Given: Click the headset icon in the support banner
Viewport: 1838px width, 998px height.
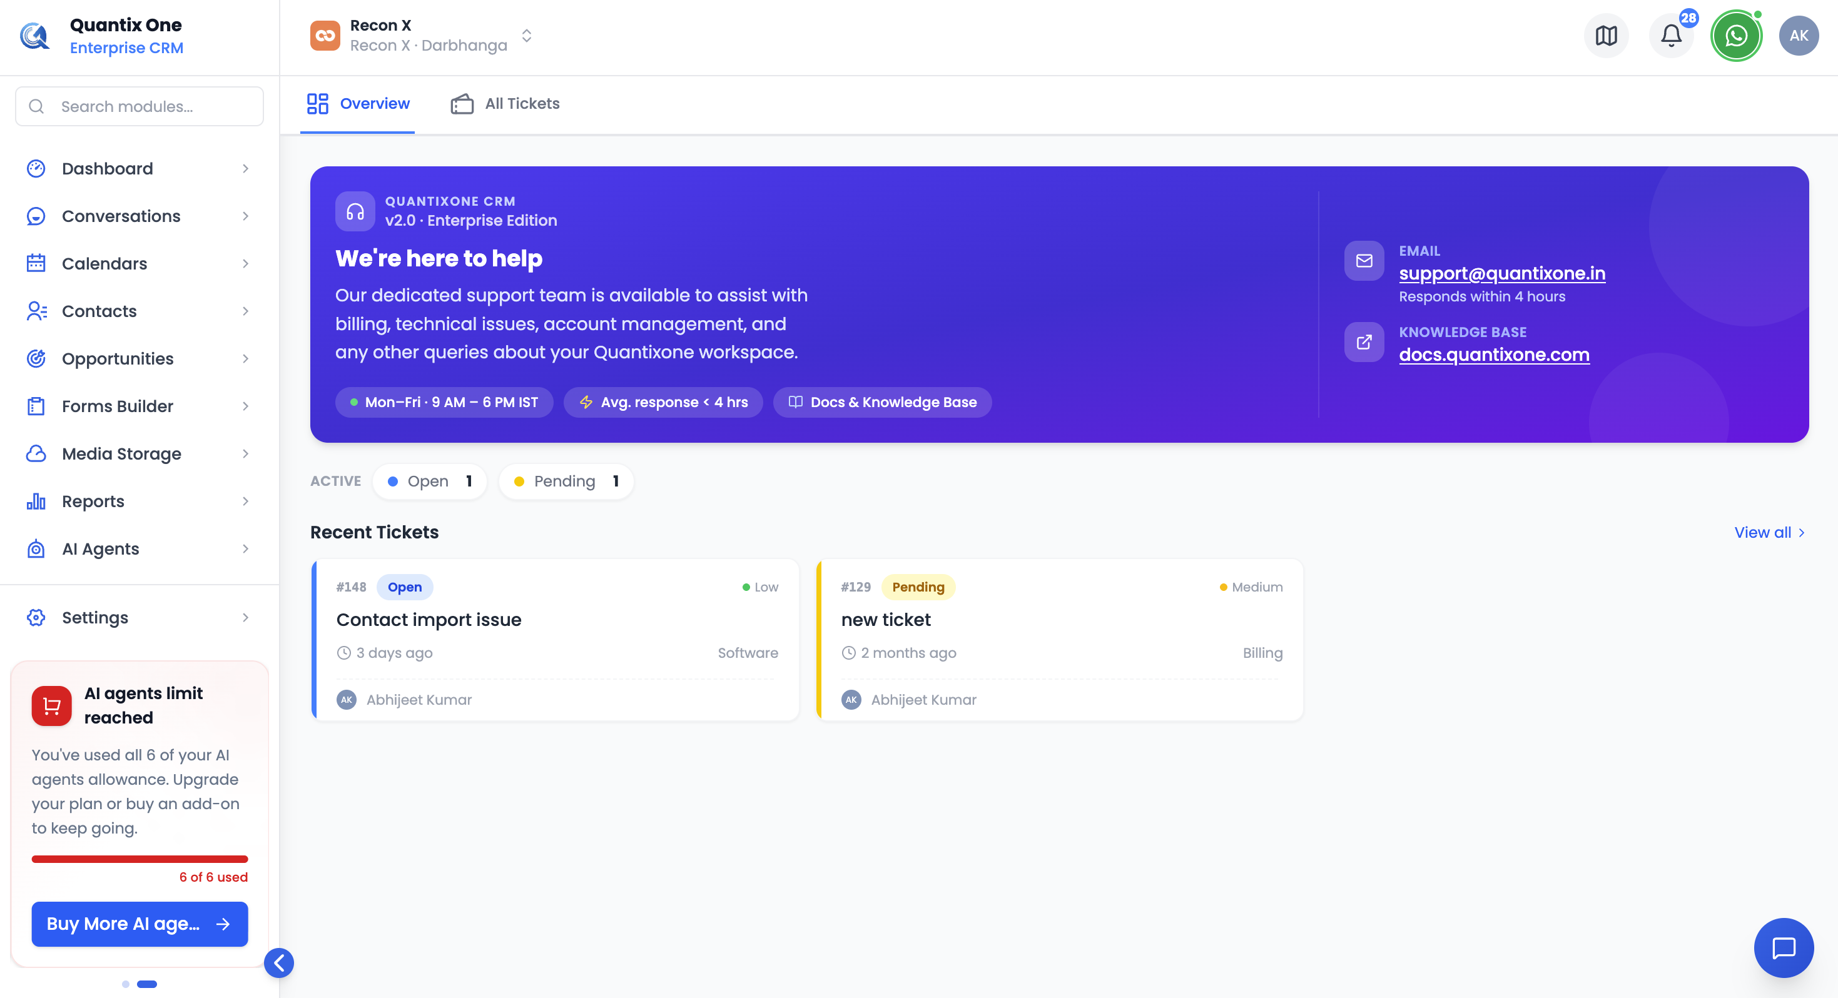Looking at the screenshot, I should (355, 211).
